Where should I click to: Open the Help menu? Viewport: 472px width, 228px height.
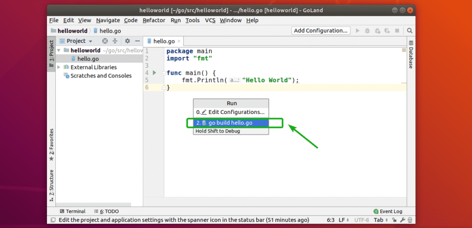click(252, 20)
